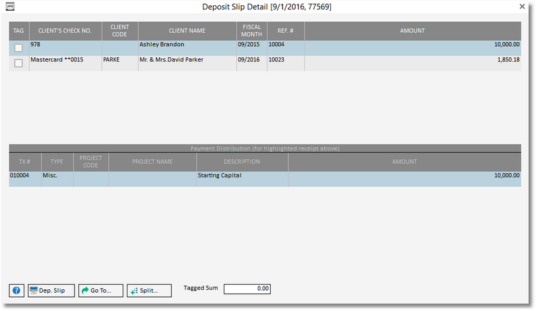Viewport: 536px width, 311px height.
Task: Print the deposit slip with Dep. Slip
Action: point(51,291)
